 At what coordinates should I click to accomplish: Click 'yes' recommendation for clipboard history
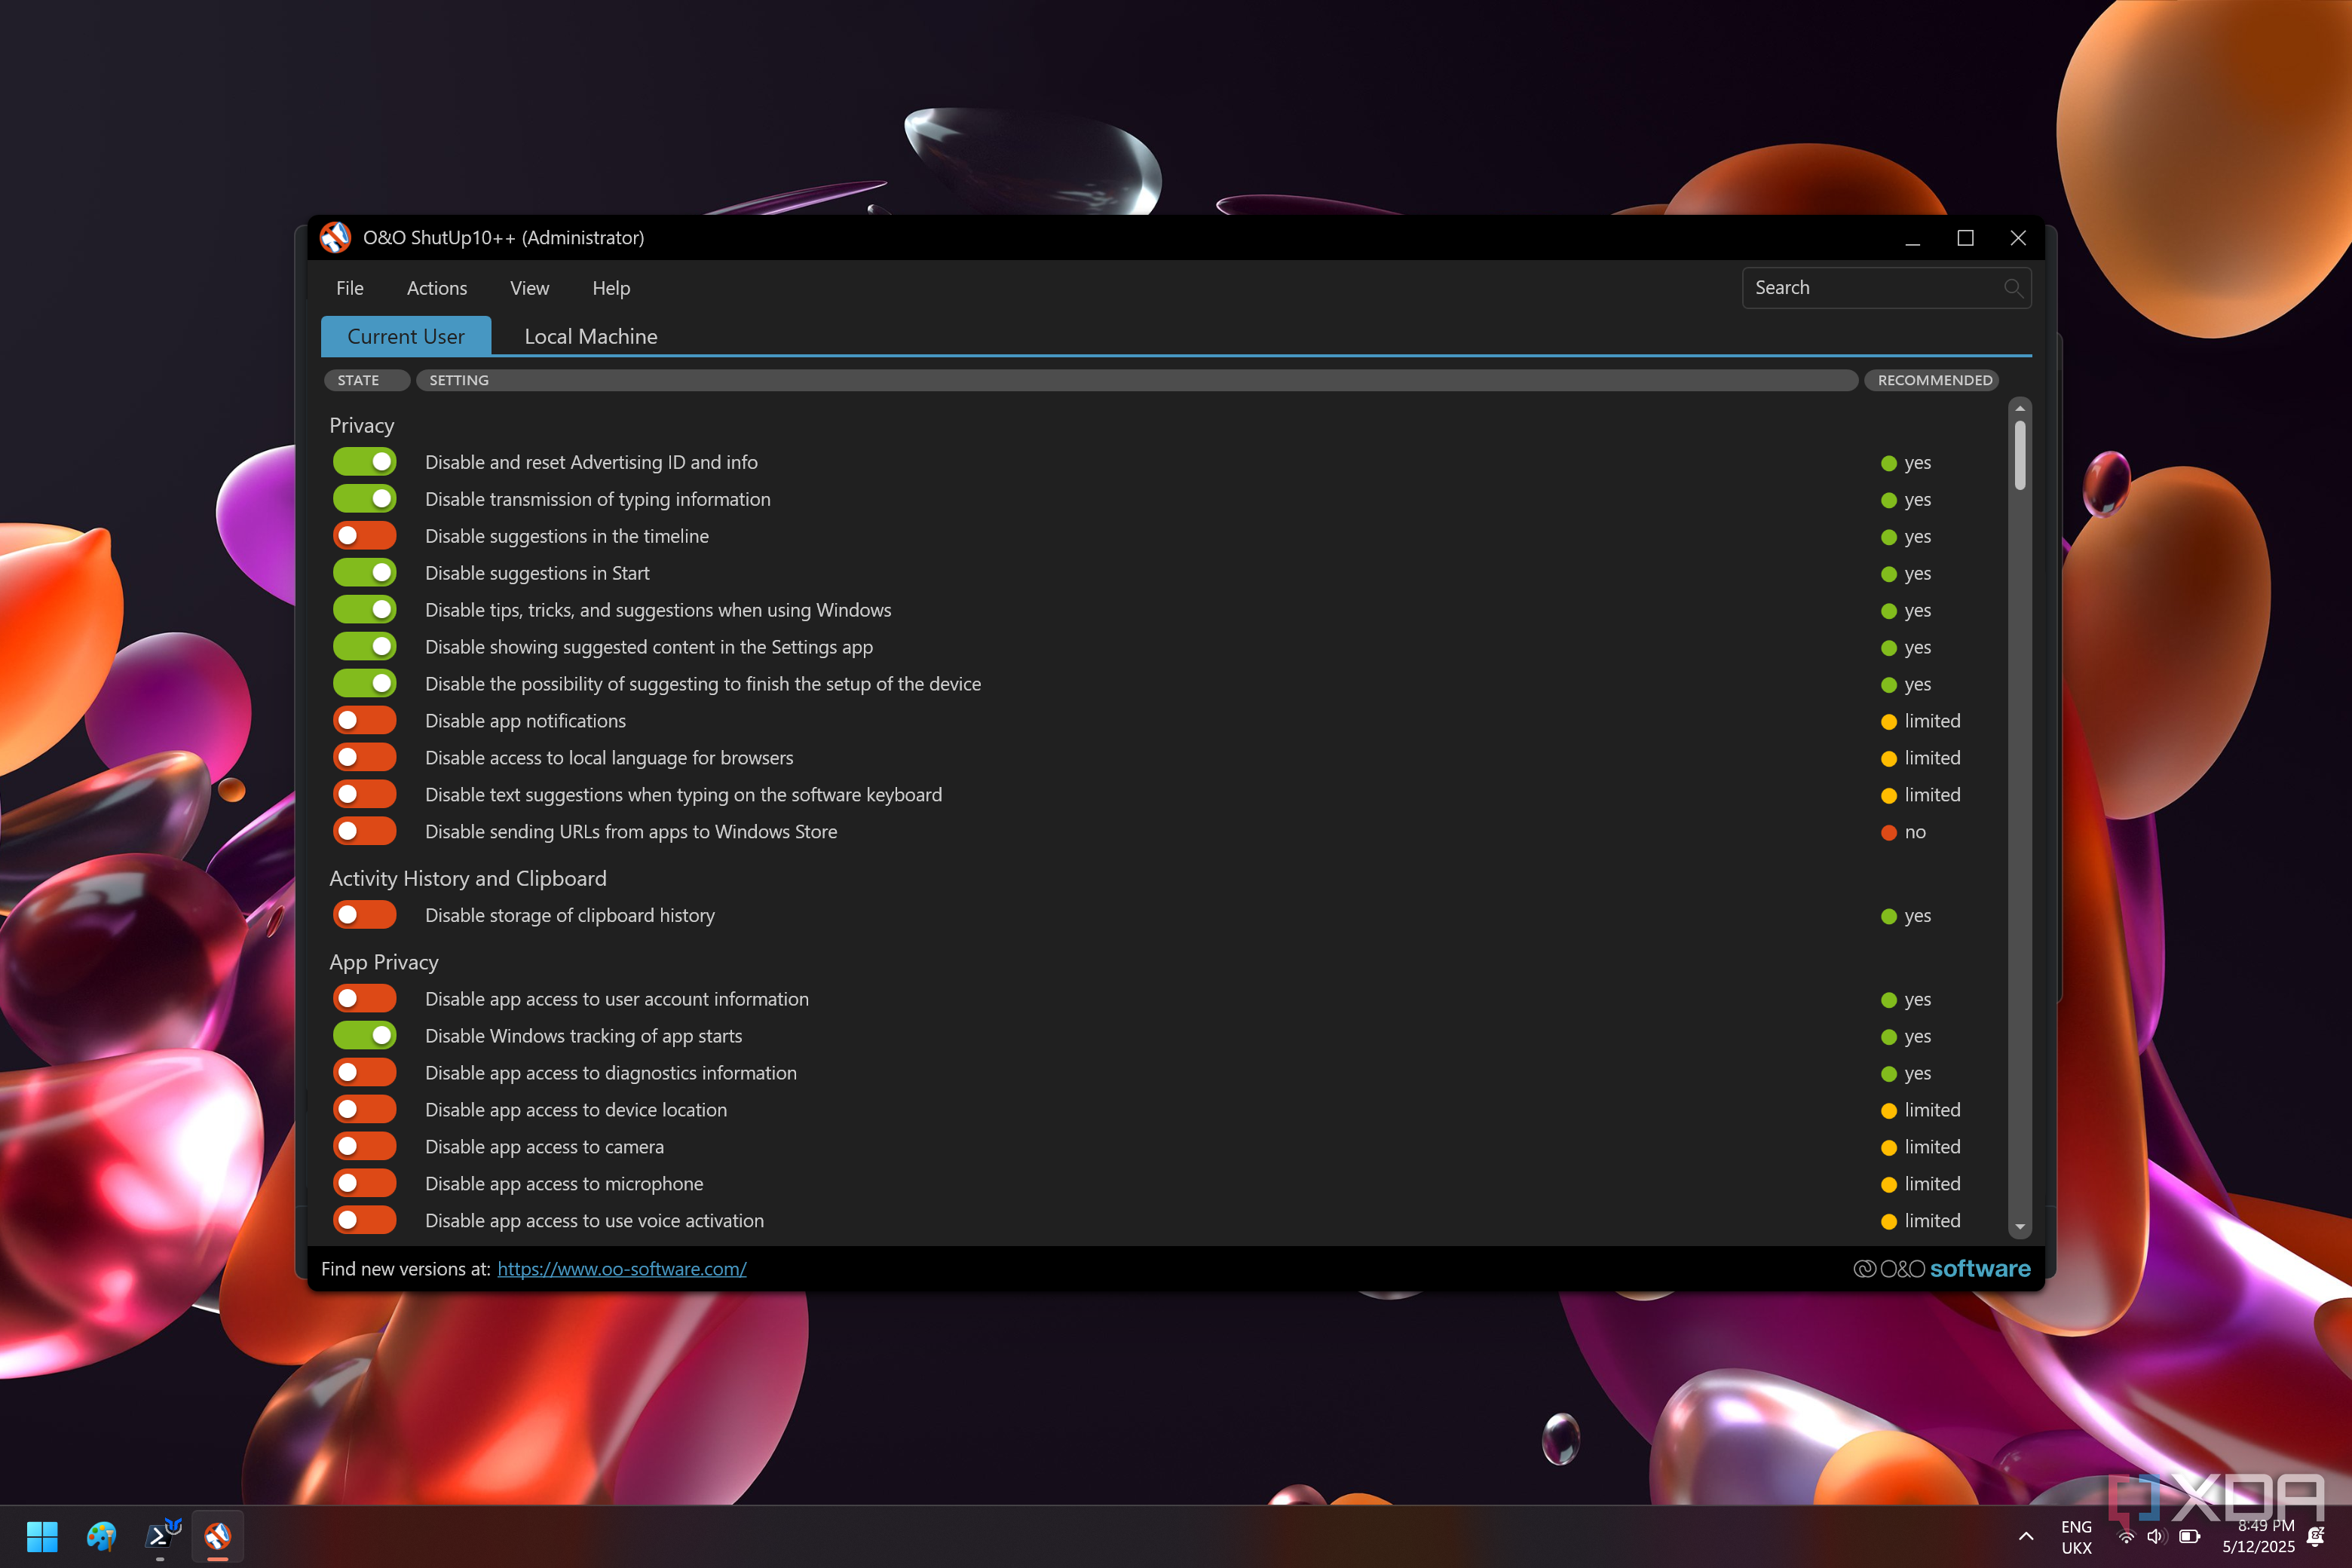point(1906,916)
